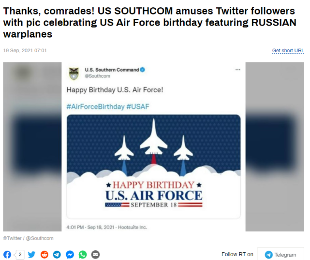
Task: Click the U.S. Southern Command avatar
Action: tap(74, 73)
